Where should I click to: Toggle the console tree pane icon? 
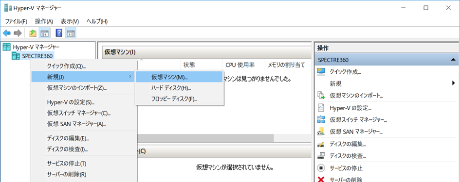click(x=45, y=33)
